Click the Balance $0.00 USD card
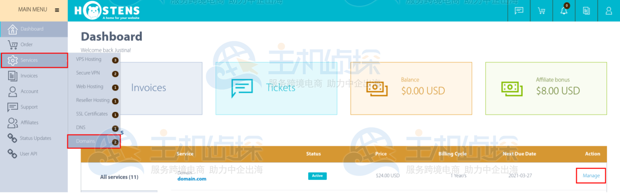This screenshot has height=193, width=620. [411, 88]
